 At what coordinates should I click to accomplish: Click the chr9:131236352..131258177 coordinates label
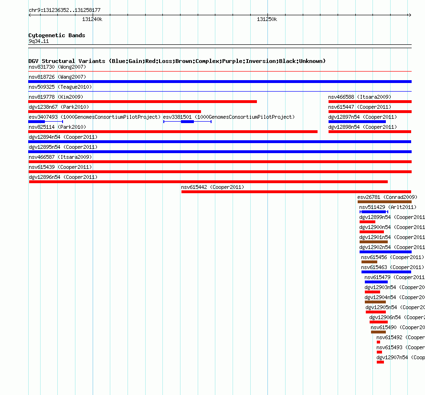tap(64, 10)
